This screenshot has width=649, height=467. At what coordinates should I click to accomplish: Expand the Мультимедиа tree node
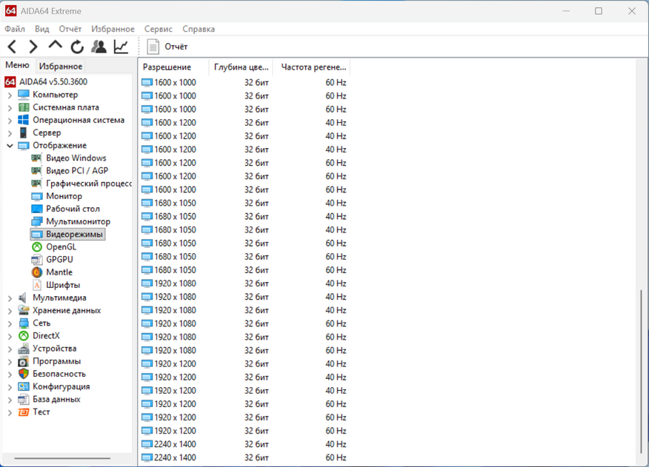coord(10,298)
